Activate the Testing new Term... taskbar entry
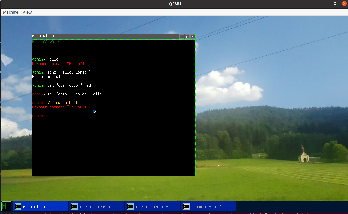This screenshot has width=348, height=214. coord(152,206)
